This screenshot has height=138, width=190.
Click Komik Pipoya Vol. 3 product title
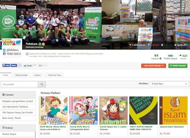[x=113, y=128]
